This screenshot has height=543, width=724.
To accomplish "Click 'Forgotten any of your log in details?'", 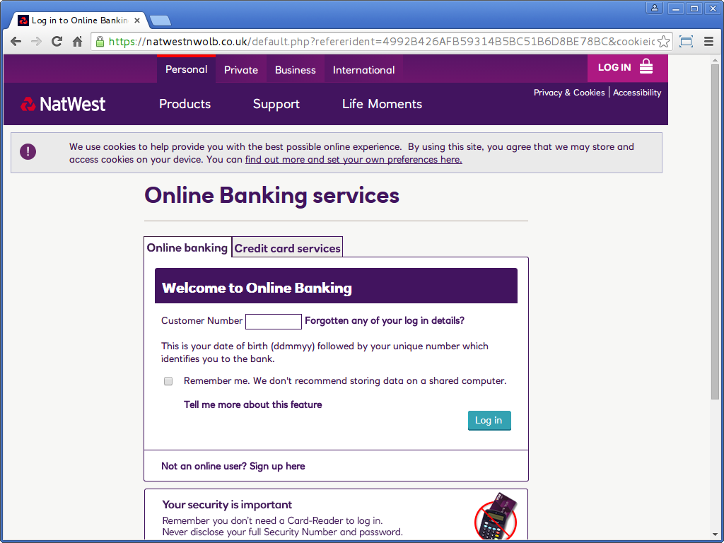I will pyautogui.click(x=385, y=320).
